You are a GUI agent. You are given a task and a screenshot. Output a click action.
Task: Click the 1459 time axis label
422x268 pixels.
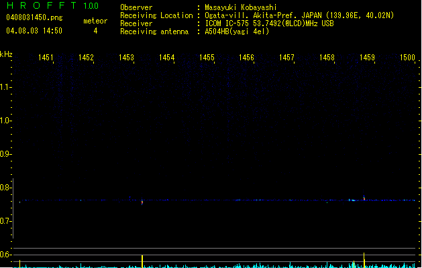(367, 58)
